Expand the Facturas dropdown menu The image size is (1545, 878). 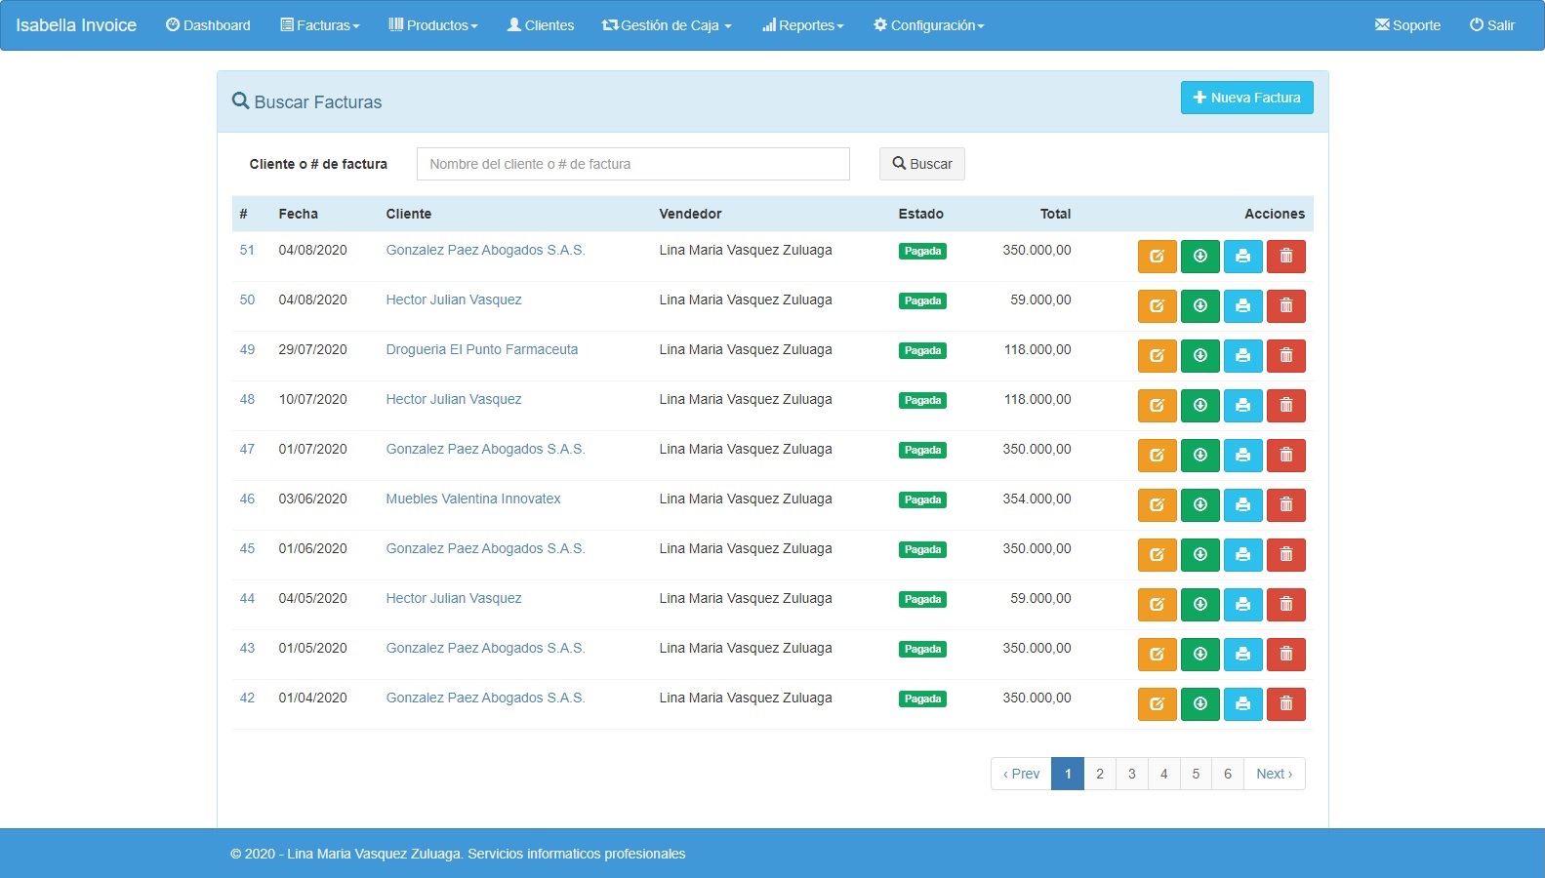pyautogui.click(x=320, y=25)
